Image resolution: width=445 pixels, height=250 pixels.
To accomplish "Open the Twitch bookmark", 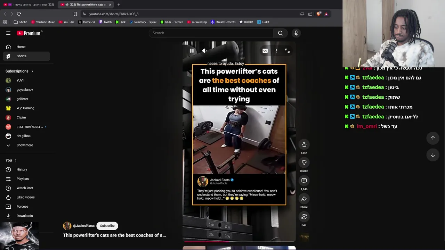I will pyautogui.click(x=105, y=22).
